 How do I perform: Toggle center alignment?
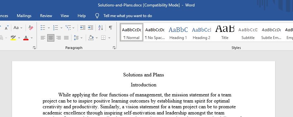pos(51,38)
